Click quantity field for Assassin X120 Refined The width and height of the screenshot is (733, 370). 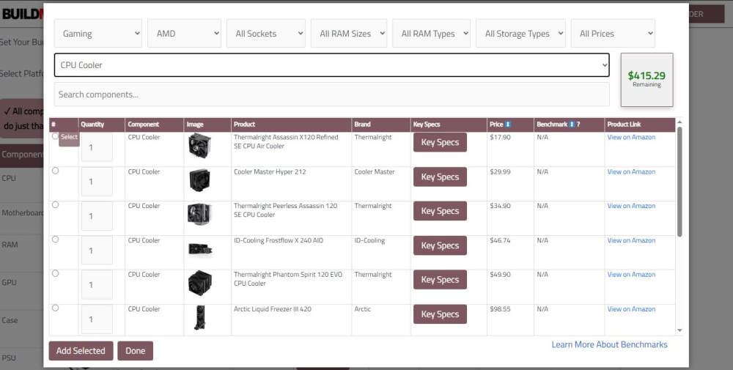(x=97, y=147)
